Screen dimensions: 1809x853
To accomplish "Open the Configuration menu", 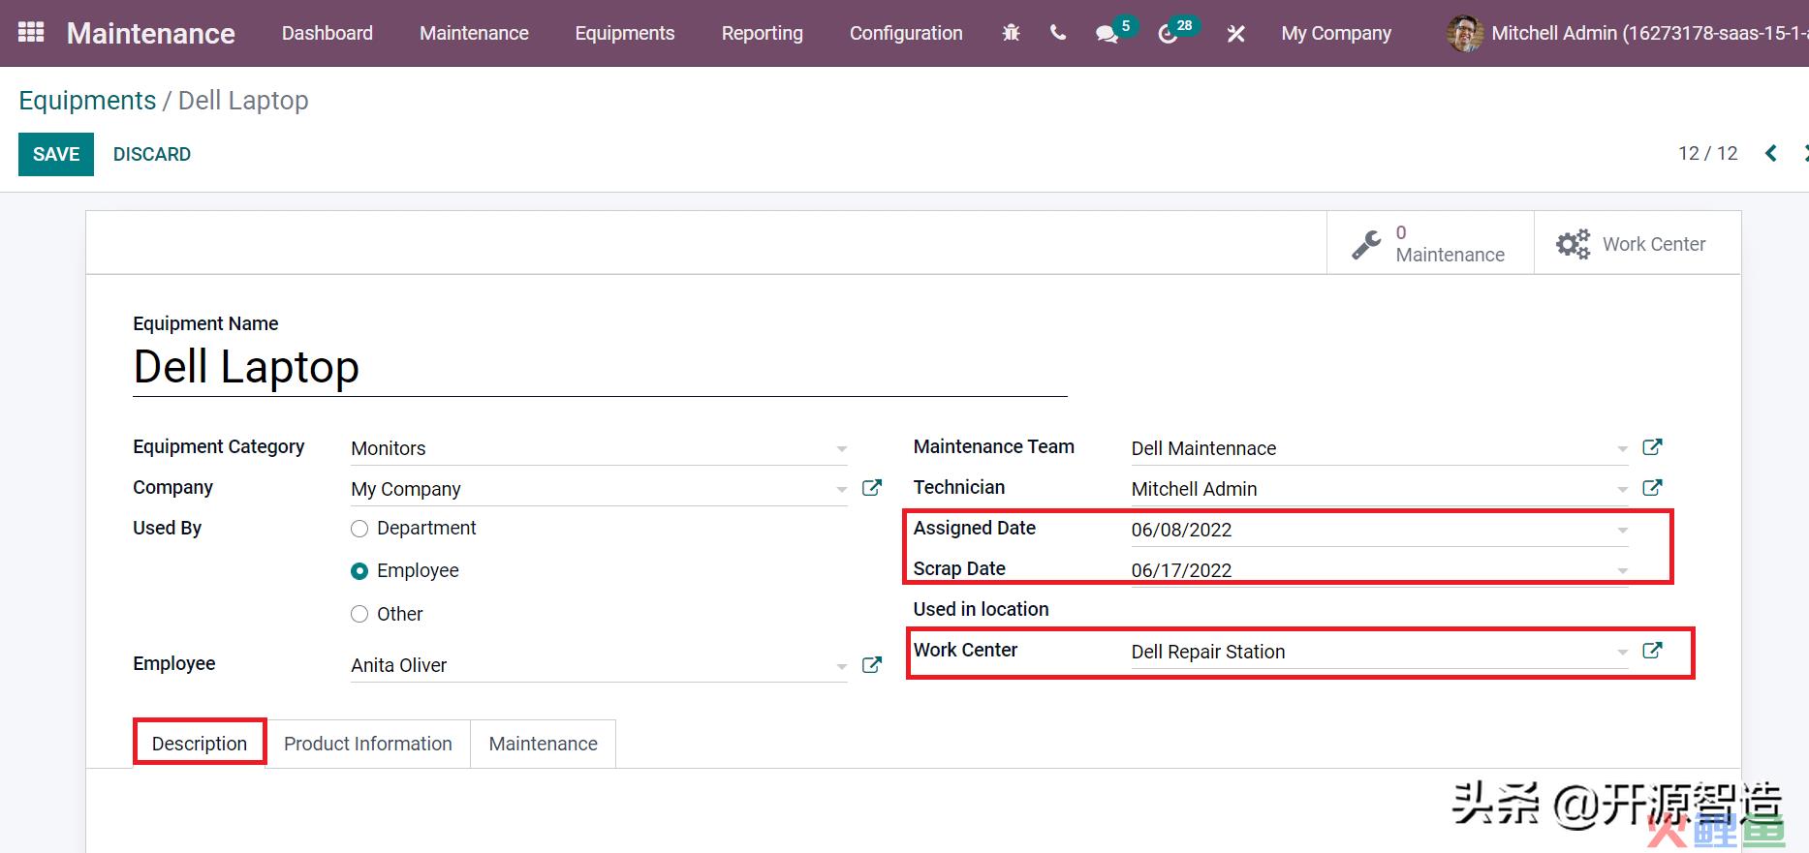I will (906, 33).
